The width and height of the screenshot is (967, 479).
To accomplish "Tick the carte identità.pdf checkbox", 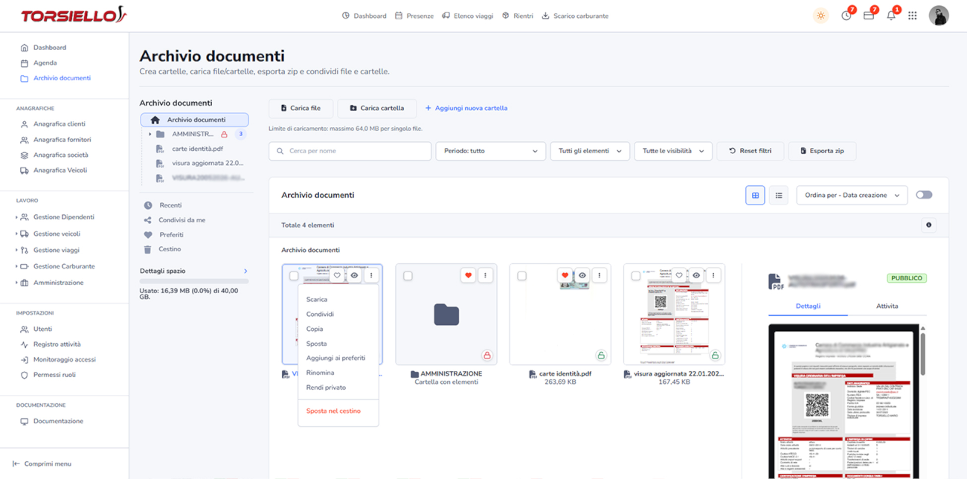I will tap(522, 276).
